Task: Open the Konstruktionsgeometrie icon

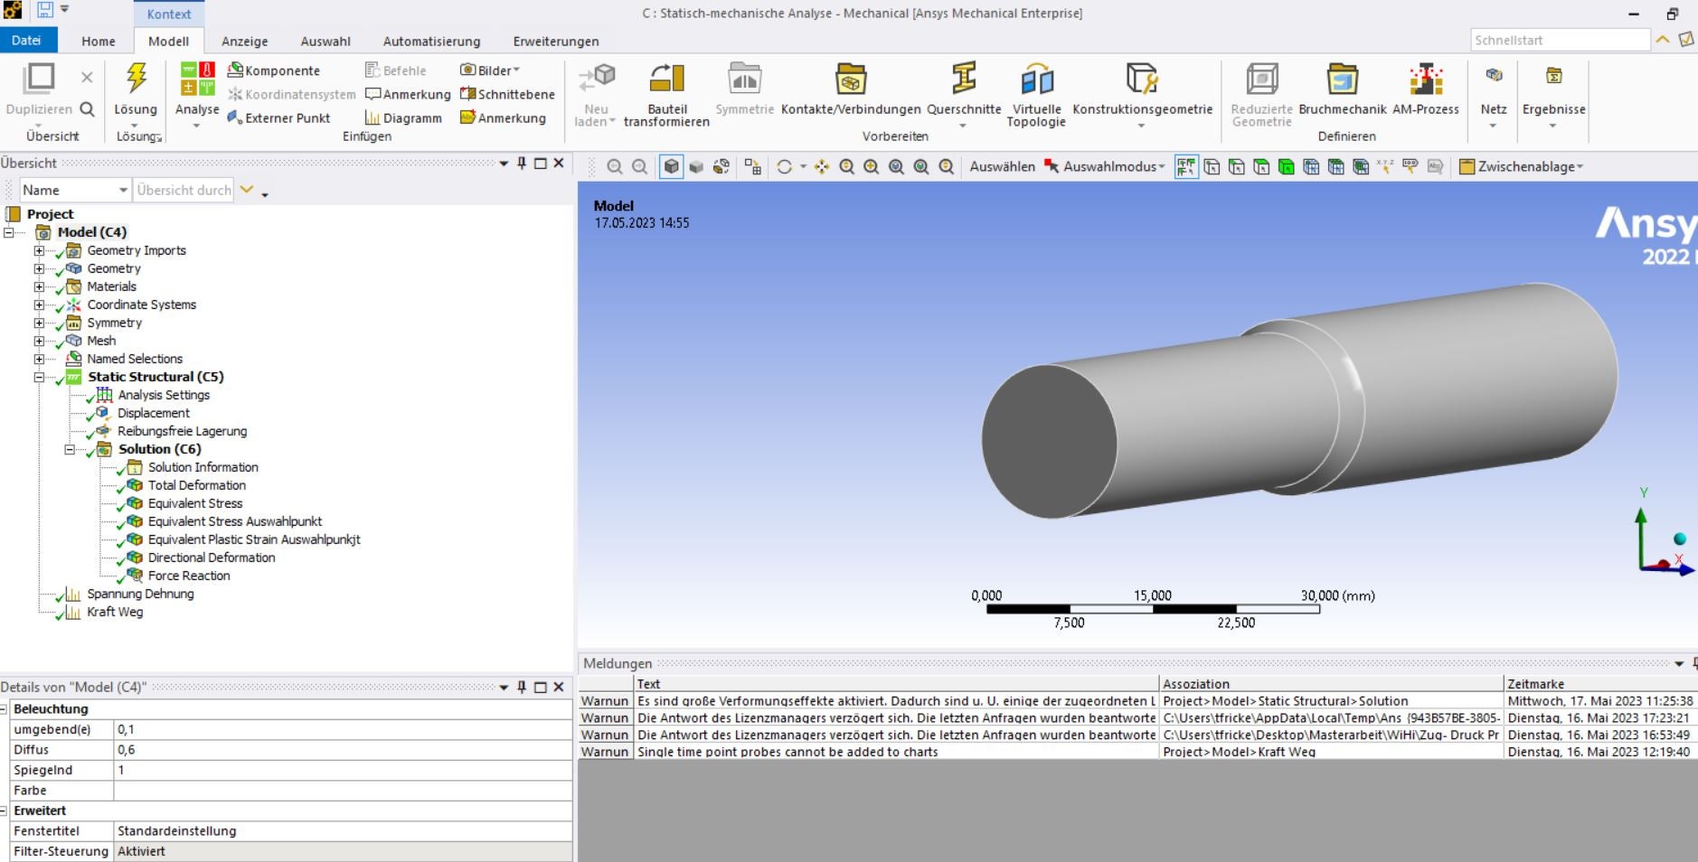Action: (1142, 79)
